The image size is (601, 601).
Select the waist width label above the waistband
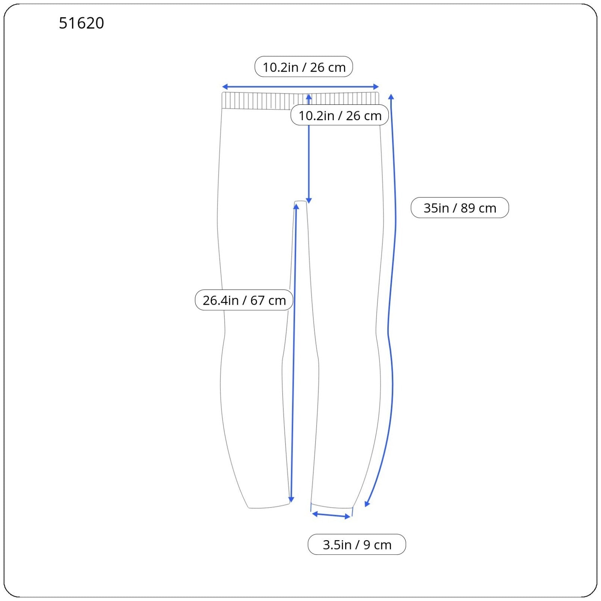tap(304, 67)
